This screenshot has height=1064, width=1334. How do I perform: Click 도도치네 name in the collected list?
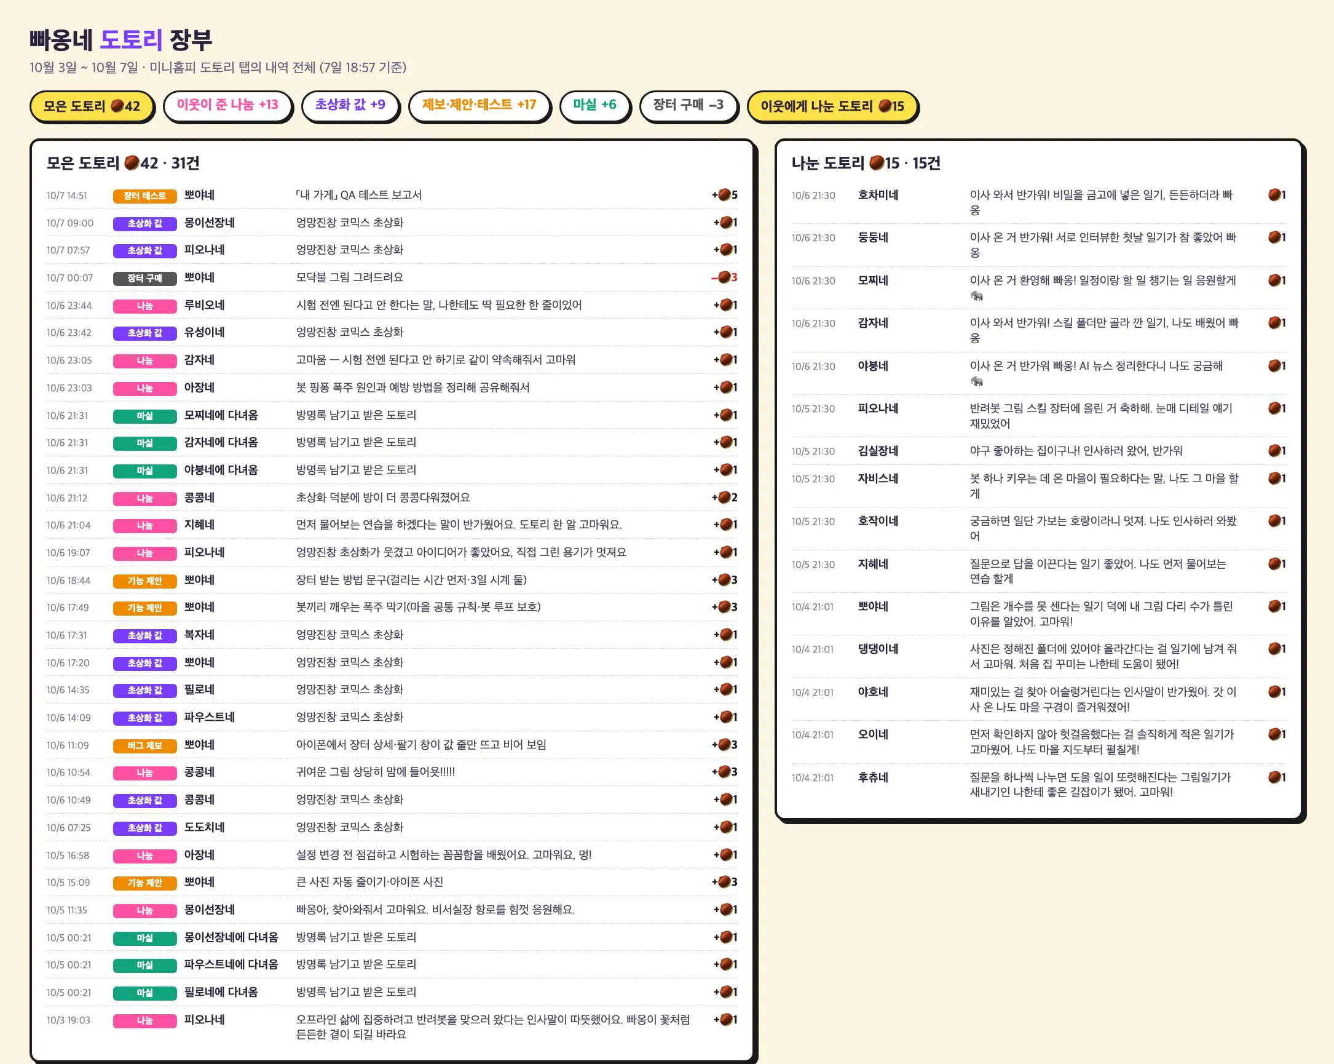tap(204, 827)
